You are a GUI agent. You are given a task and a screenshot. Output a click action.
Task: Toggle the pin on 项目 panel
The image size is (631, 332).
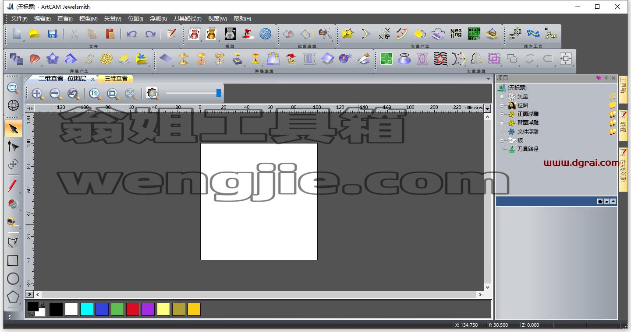(x=606, y=78)
